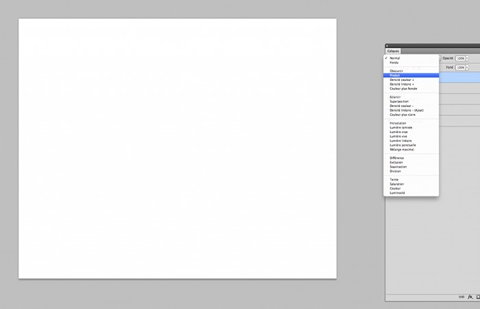
Task: Choose Densité couleur + blend mode
Action: [x=411, y=80]
